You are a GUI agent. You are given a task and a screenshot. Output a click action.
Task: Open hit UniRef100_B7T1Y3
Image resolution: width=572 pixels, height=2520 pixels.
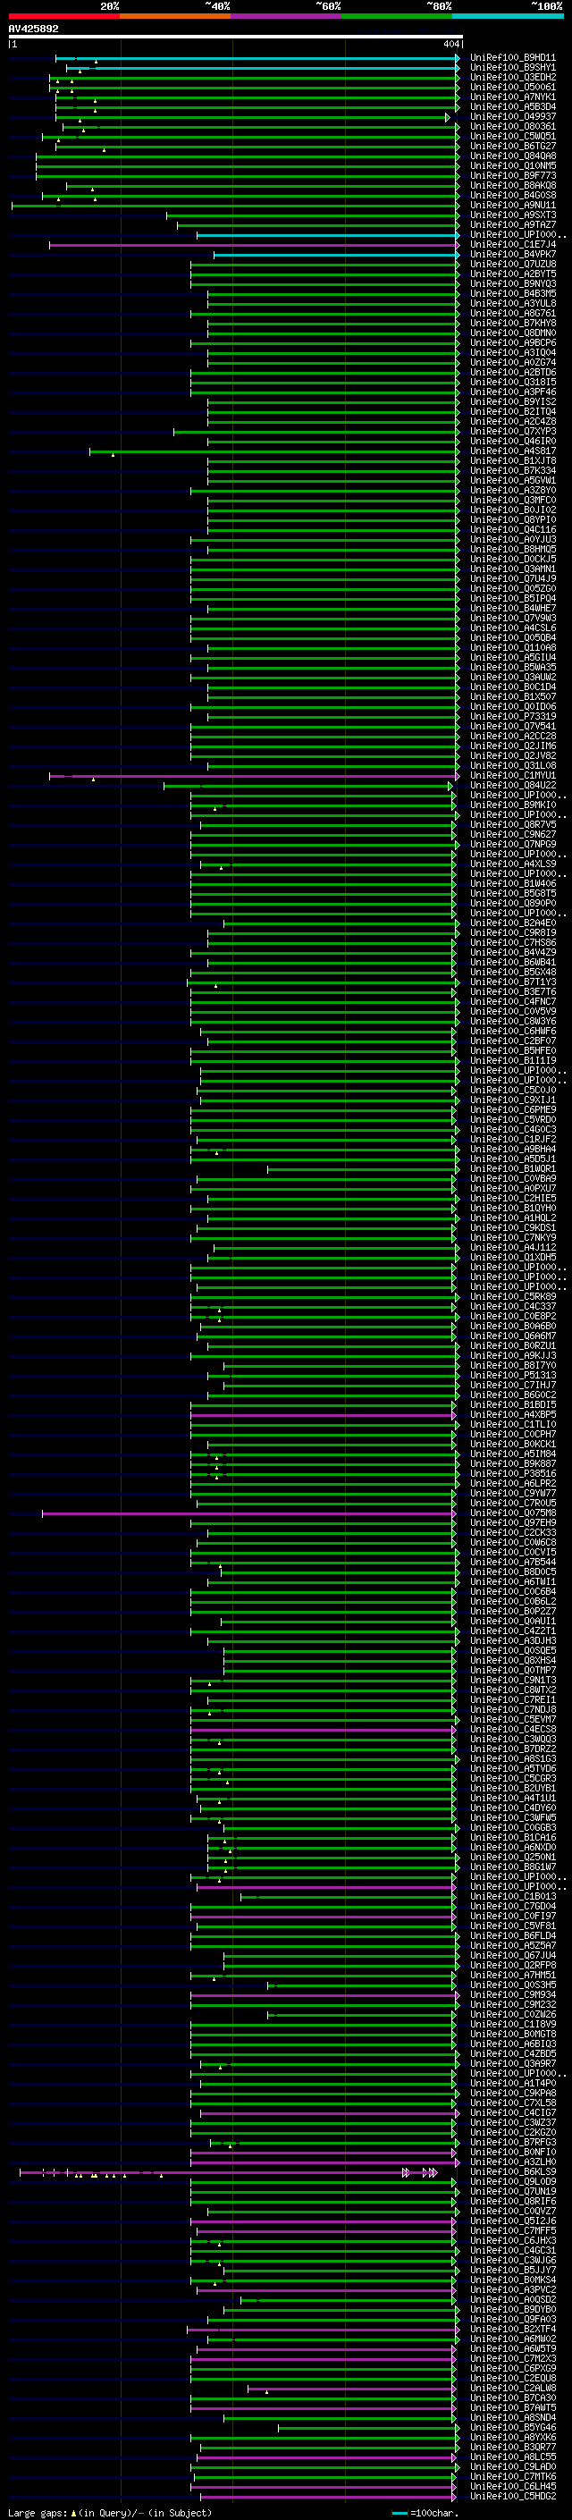pyautogui.click(x=513, y=982)
